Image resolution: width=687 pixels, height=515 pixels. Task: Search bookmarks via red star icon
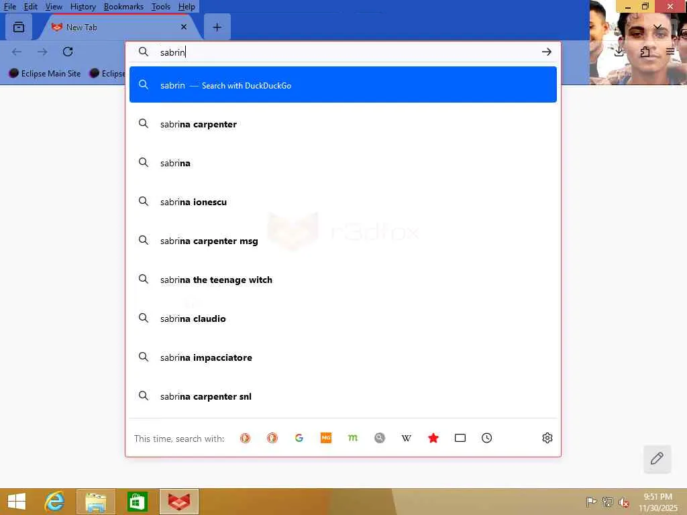[x=433, y=438]
